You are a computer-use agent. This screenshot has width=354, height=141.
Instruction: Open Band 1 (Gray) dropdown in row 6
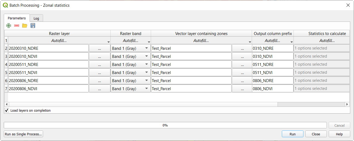[131, 81]
